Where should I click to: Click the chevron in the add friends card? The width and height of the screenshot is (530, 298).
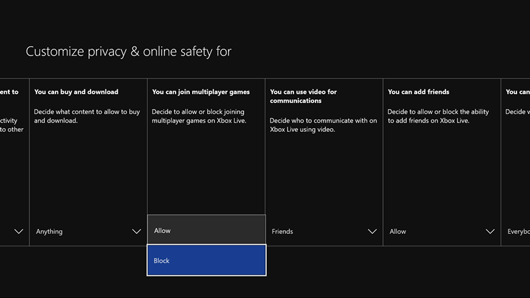pos(490,232)
